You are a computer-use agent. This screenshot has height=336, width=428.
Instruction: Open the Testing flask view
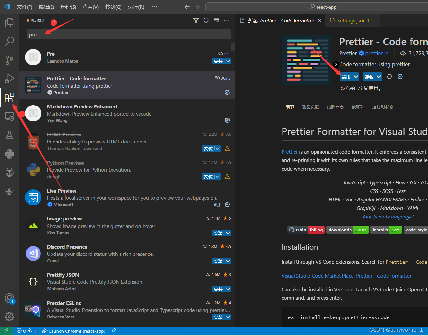pos(9,135)
